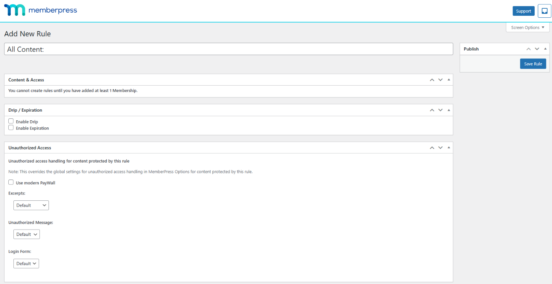The image size is (552, 284).
Task: Move Unauthorized Access panel up
Action: tap(432, 148)
